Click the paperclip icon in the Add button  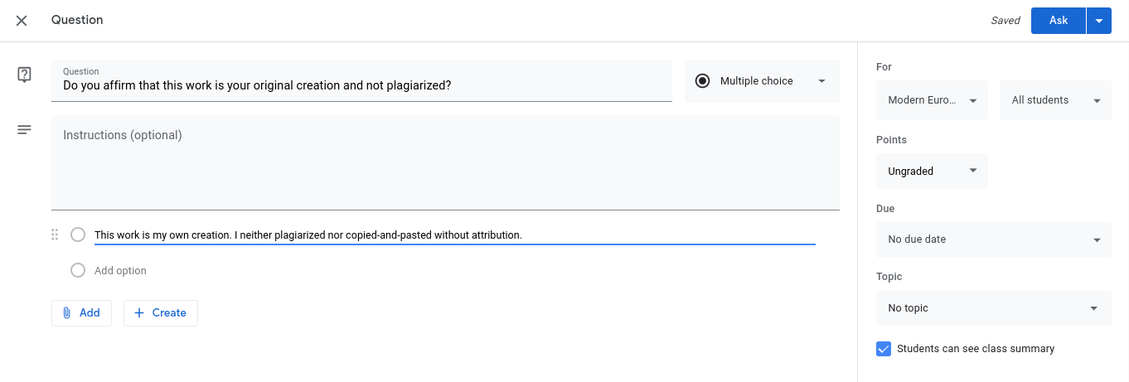pyautogui.click(x=67, y=313)
